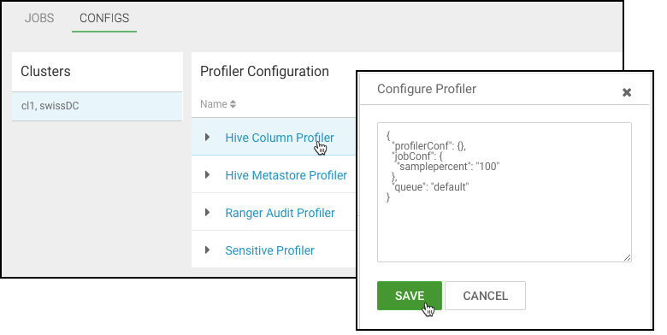Switch to the JOBS tab
667x335 pixels.
click(39, 18)
